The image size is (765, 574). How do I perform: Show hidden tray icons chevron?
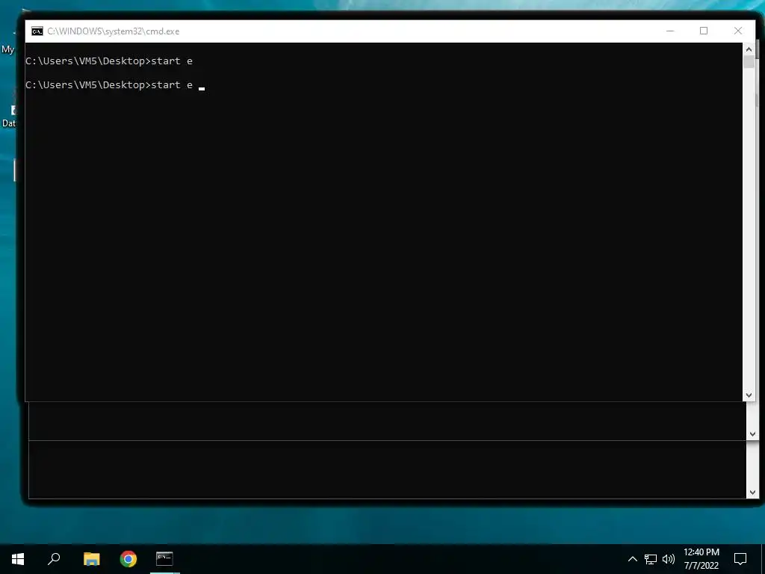[632, 559]
